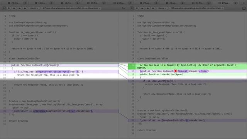Click left pane 'class LeapYearController' line
Screen dimensions: 247x139
pos(24,58)
